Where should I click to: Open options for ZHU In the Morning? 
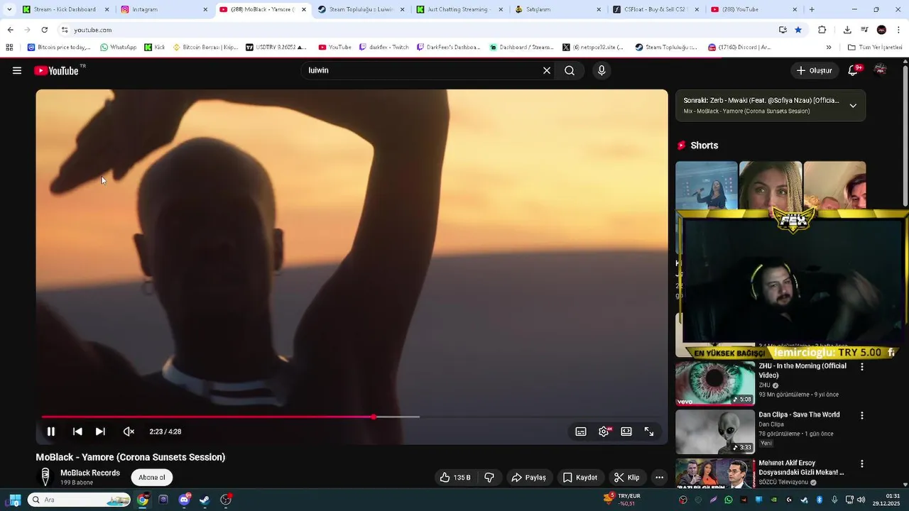coord(862,367)
